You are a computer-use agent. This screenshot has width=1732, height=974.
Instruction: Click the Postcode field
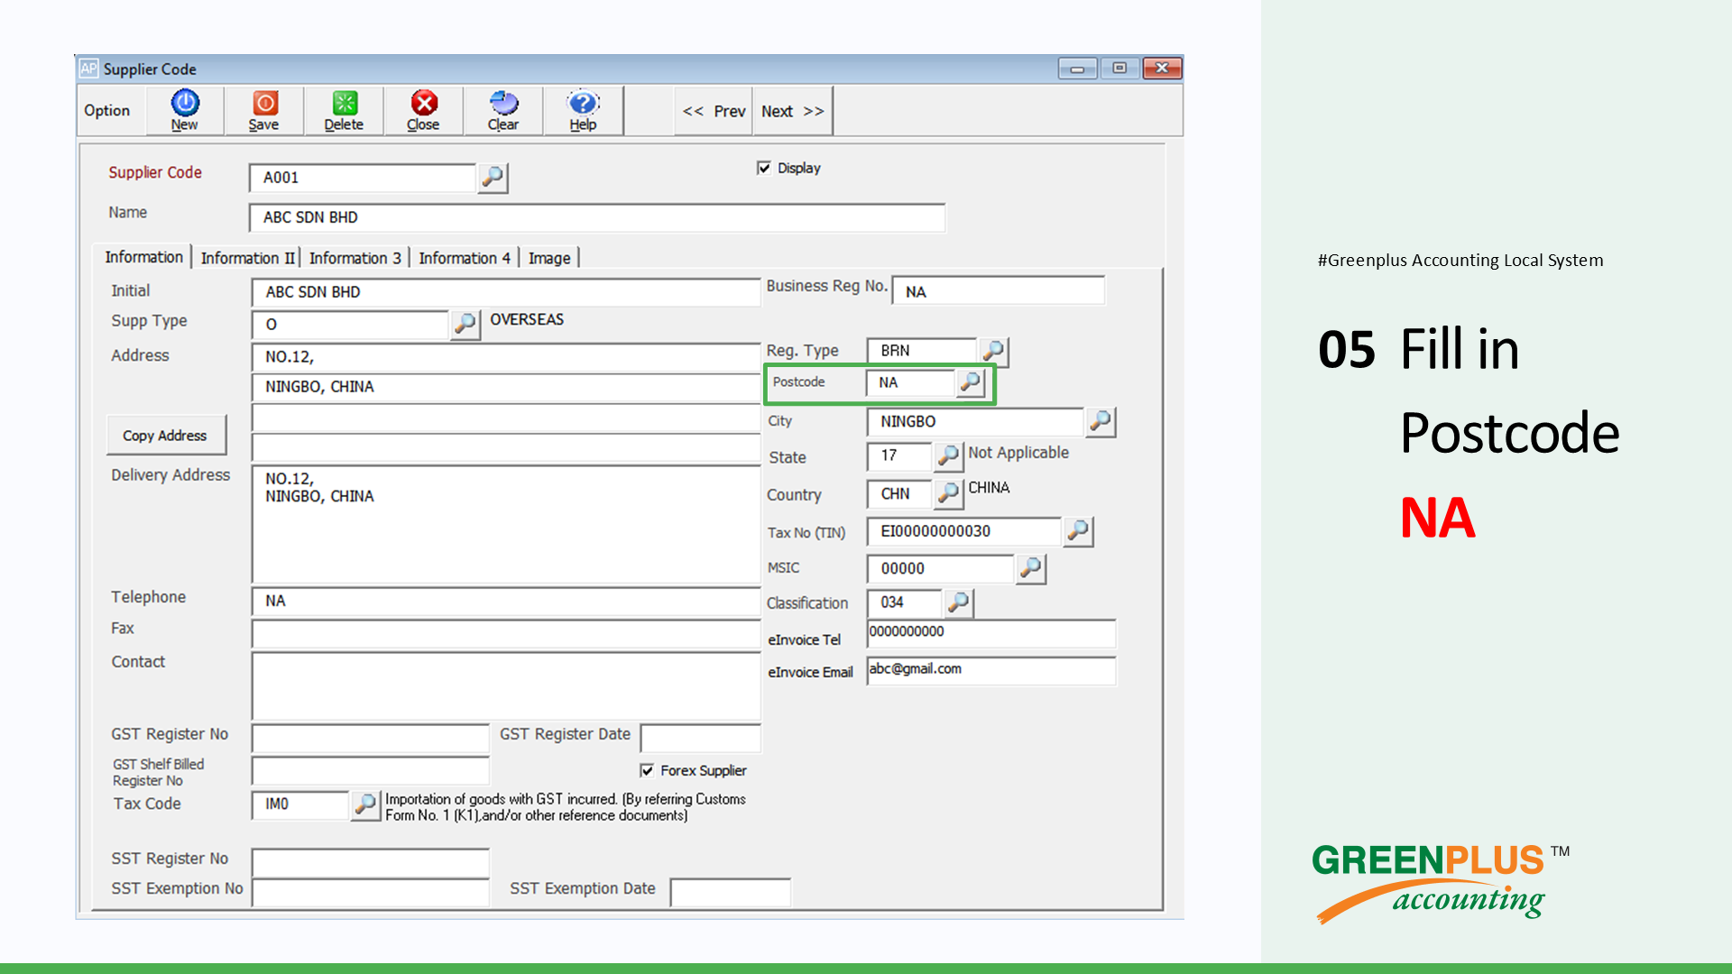point(910,382)
